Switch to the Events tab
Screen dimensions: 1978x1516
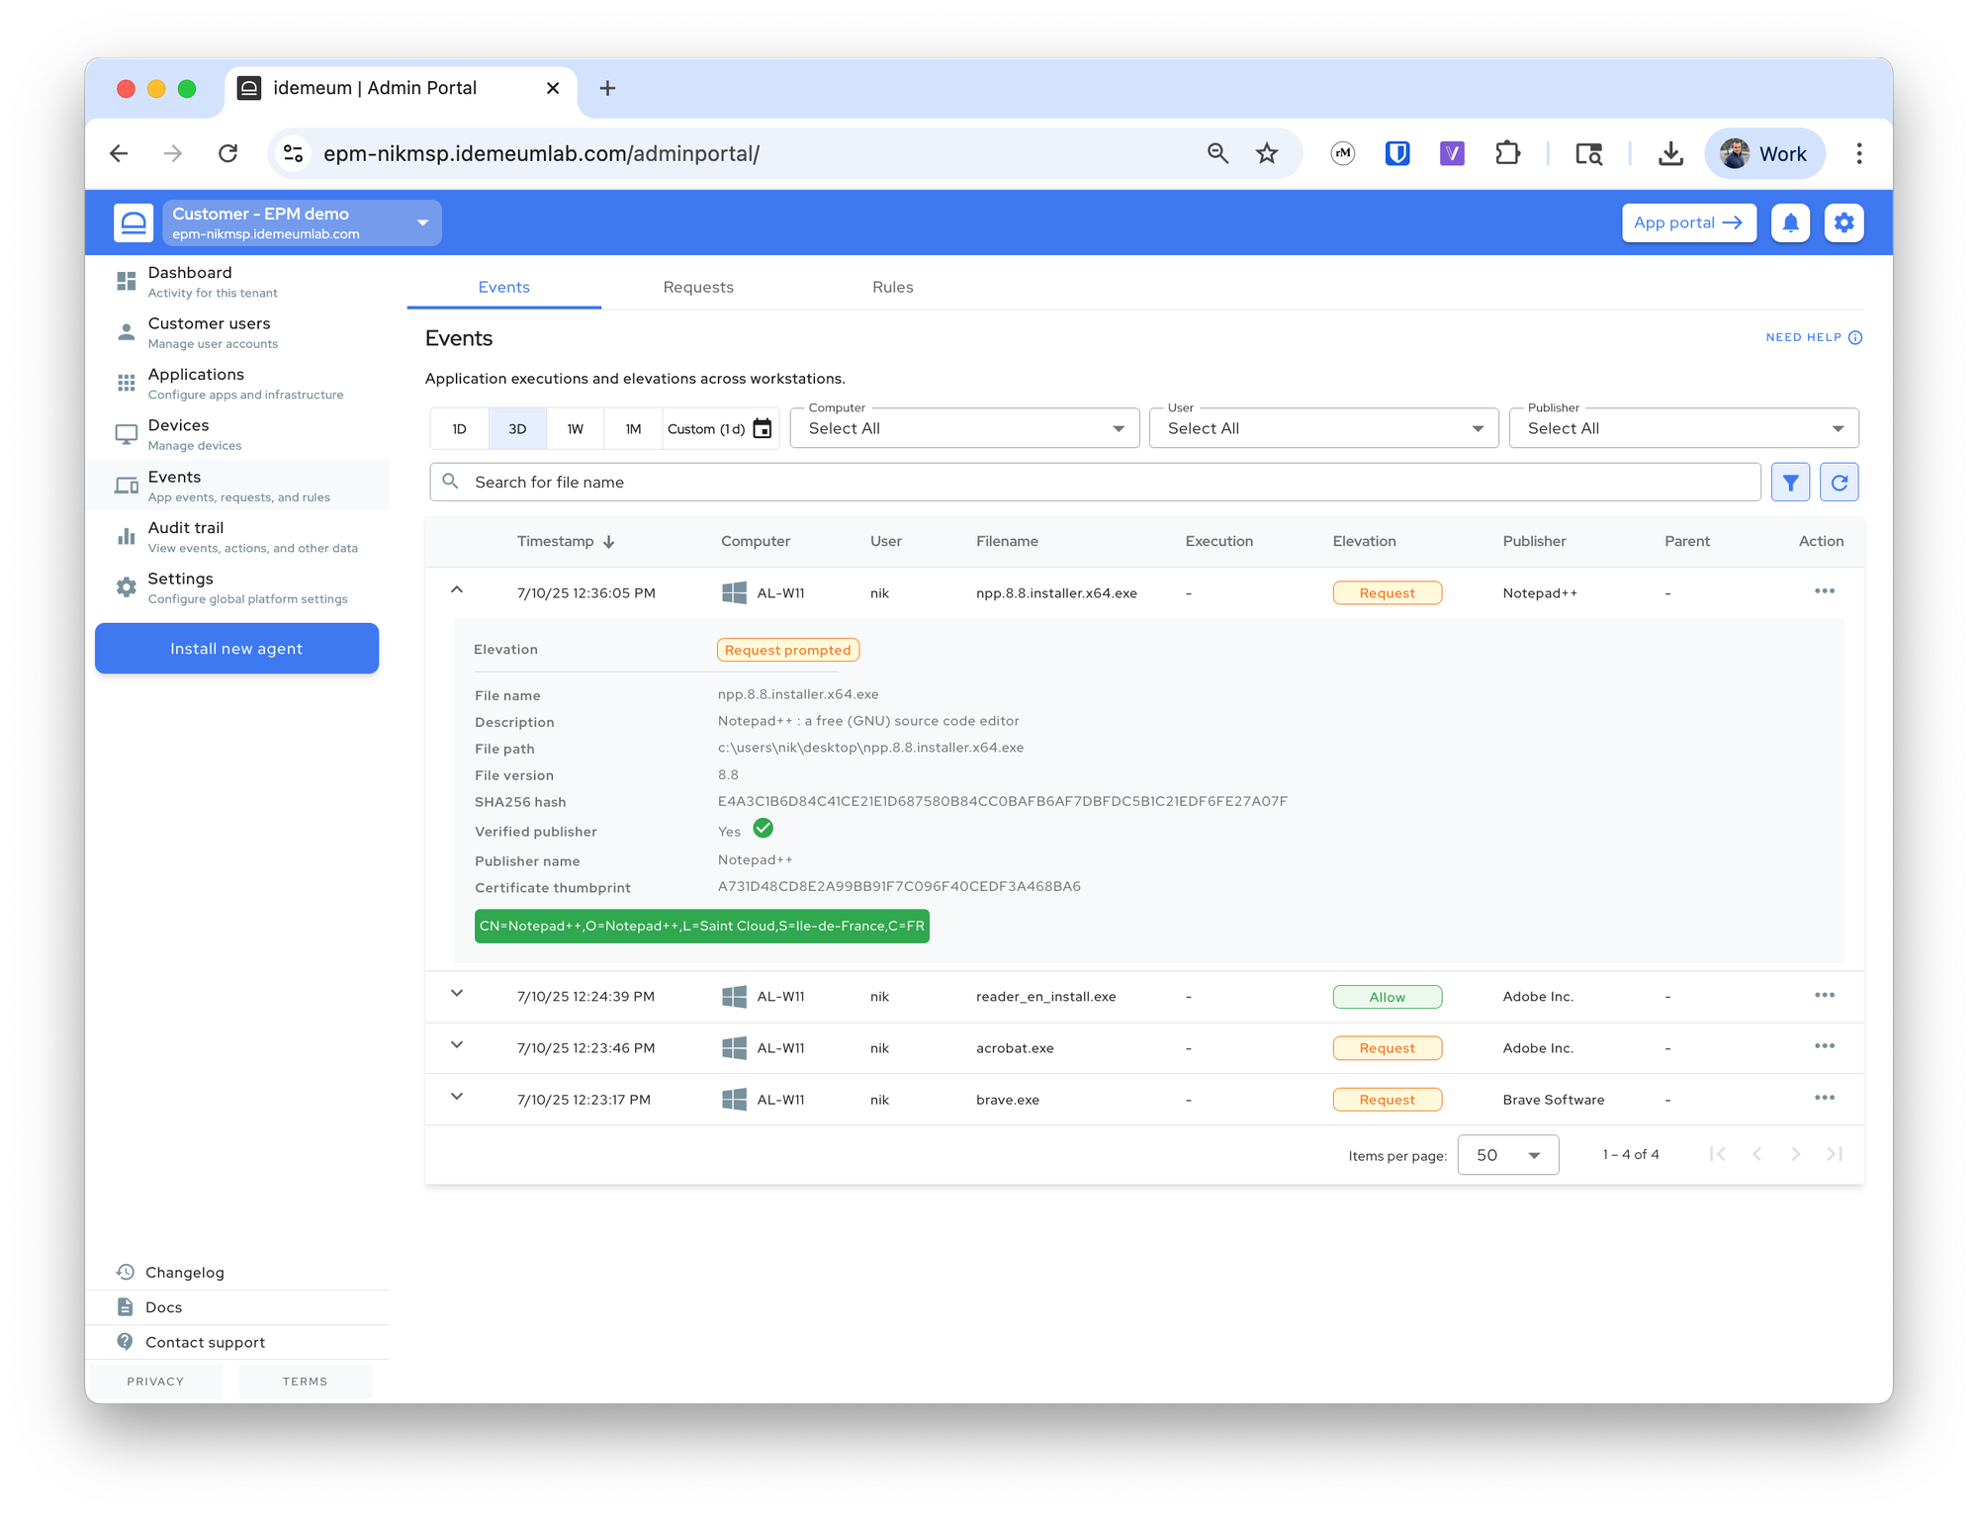[x=504, y=287]
